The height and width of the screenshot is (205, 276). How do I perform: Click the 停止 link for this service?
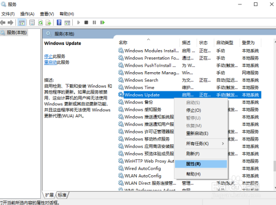pos(49,56)
